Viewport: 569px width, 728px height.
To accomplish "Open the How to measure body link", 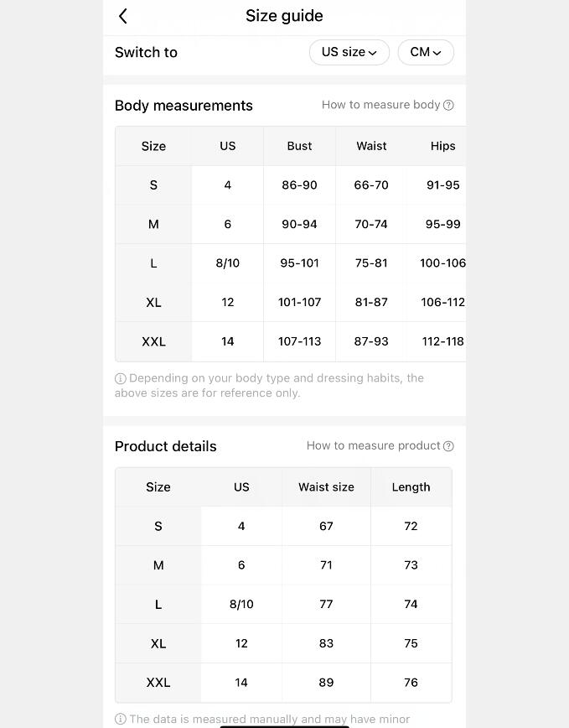I will click(380, 105).
